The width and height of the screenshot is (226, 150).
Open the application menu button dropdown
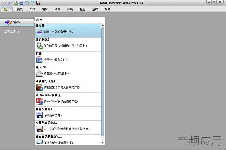click(7, 9)
